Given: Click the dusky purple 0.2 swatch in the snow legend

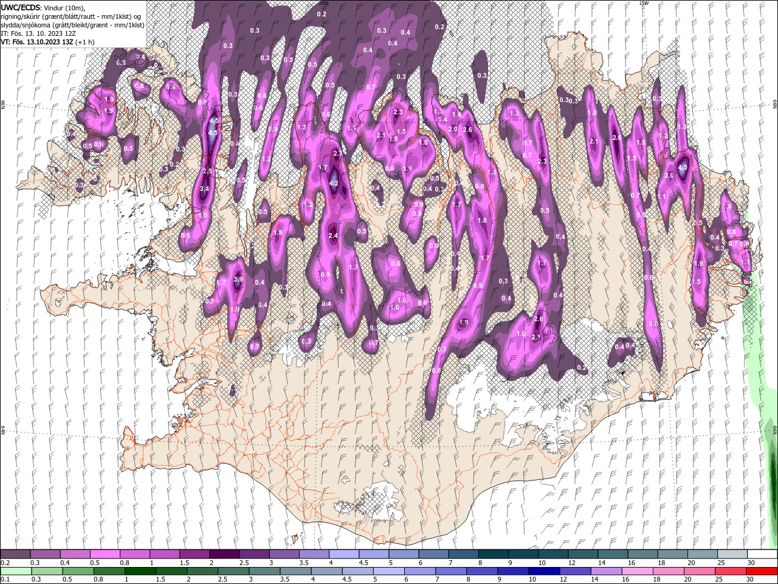Looking at the screenshot, I should coord(15,554).
